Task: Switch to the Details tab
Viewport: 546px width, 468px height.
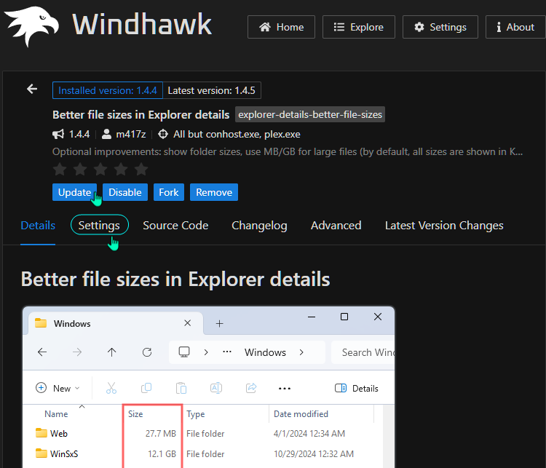Action: point(38,226)
